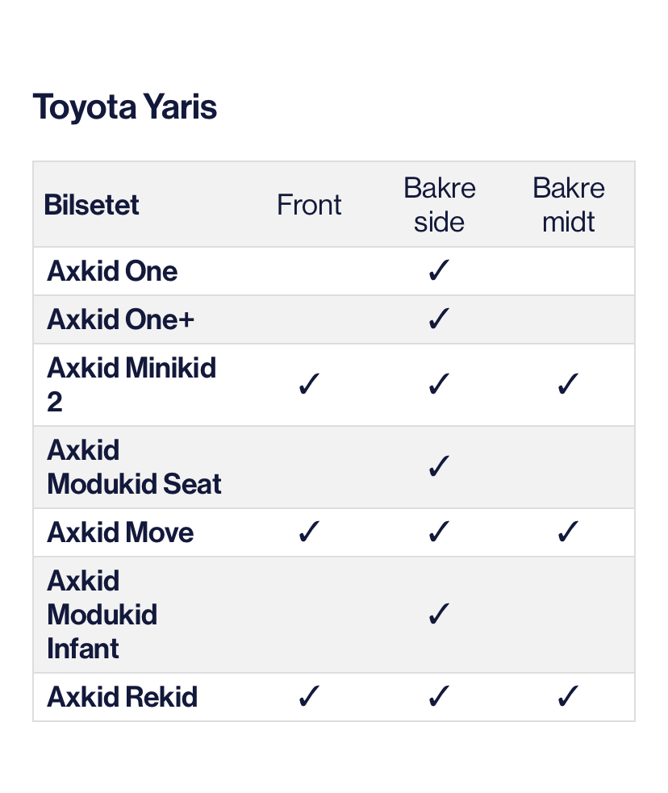Viewport: 668px width, 793px height.
Task: Select the Bakre midt column header
Action: (569, 205)
